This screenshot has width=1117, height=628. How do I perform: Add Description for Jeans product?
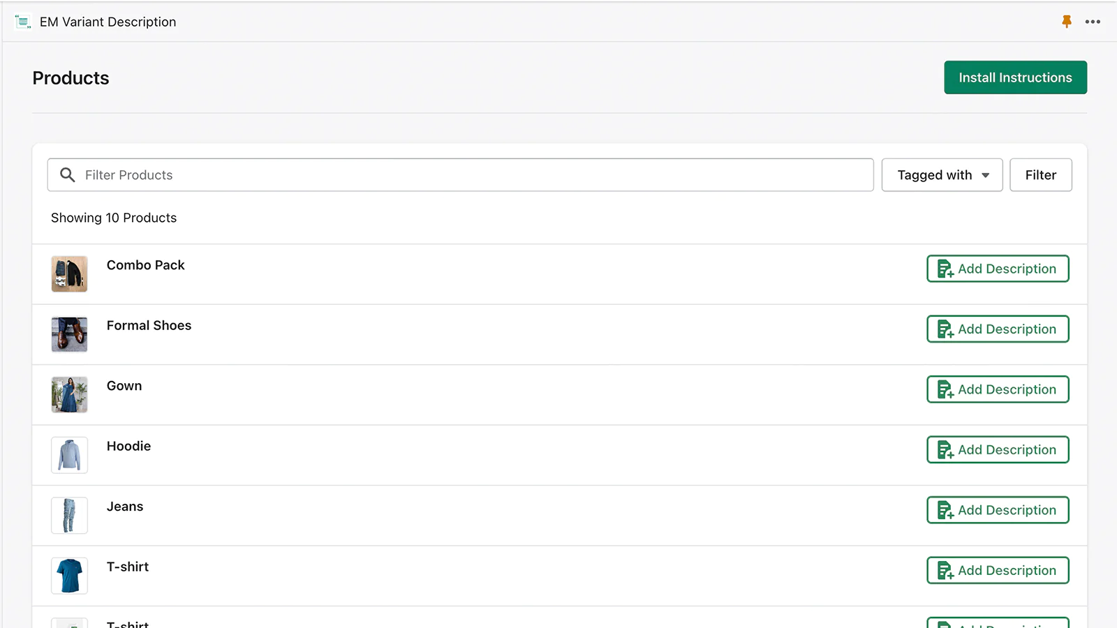click(998, 510)
